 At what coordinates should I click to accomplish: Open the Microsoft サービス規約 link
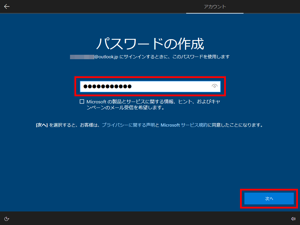pyautogui.click(x=184, y=125)
